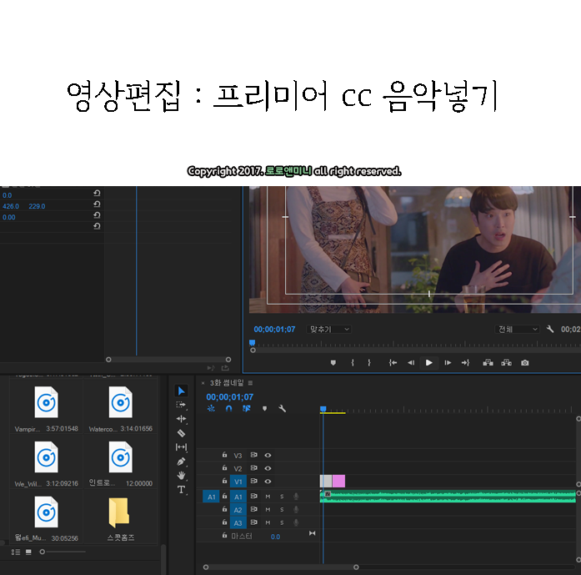Select the pink clip on V1
Image resolution: width=581 pixels, height=575 pixels.
tap(338, 482)
